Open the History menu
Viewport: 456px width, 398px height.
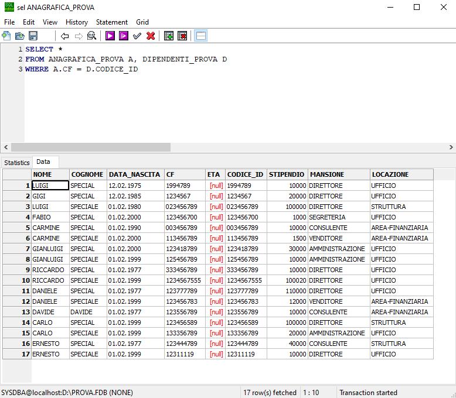(x=77, y=22)
